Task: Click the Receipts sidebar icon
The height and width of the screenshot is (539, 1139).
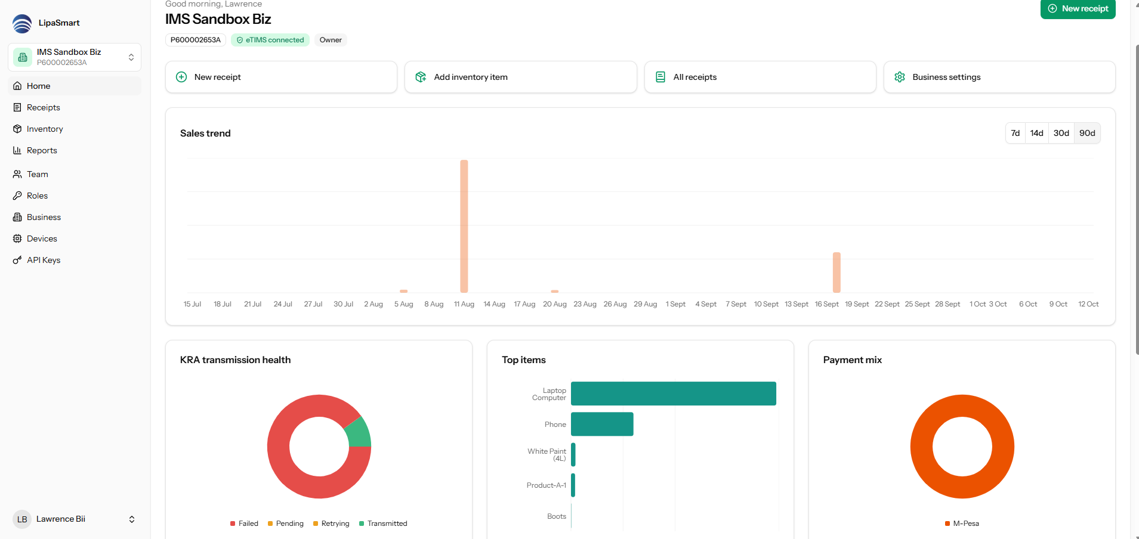Action: click(17, 107)
